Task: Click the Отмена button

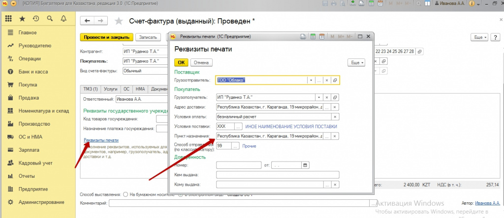Action: click(x=201, y=62)
